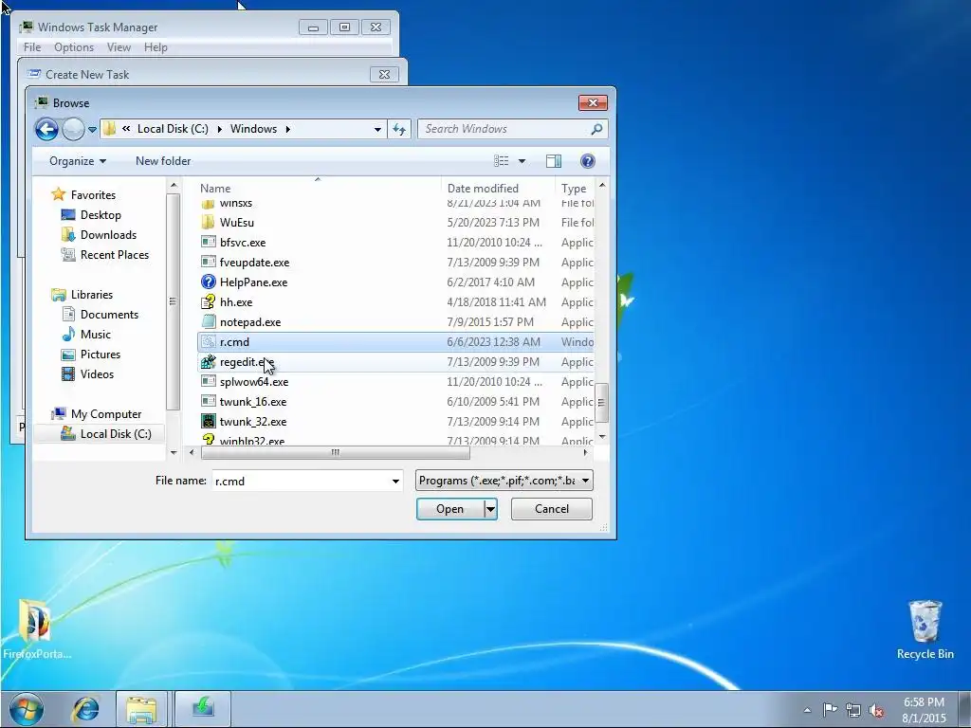Click the muted volume tray icon

tap(876, 710)
